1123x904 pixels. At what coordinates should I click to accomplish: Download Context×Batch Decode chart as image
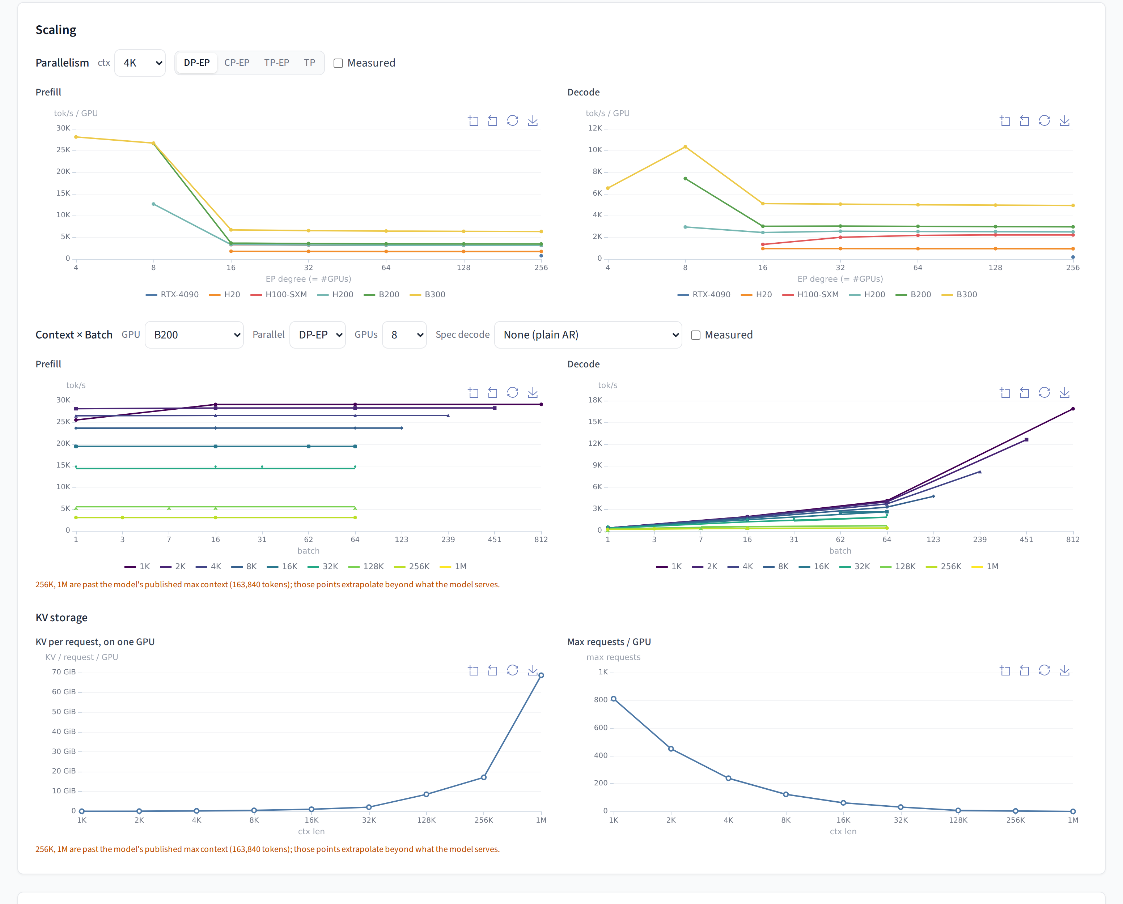coord(1065,393)
